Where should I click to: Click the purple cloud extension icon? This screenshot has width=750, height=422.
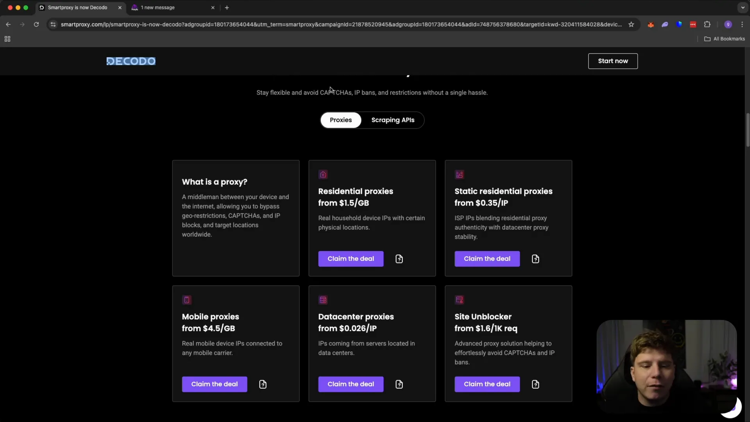point(665,24)
